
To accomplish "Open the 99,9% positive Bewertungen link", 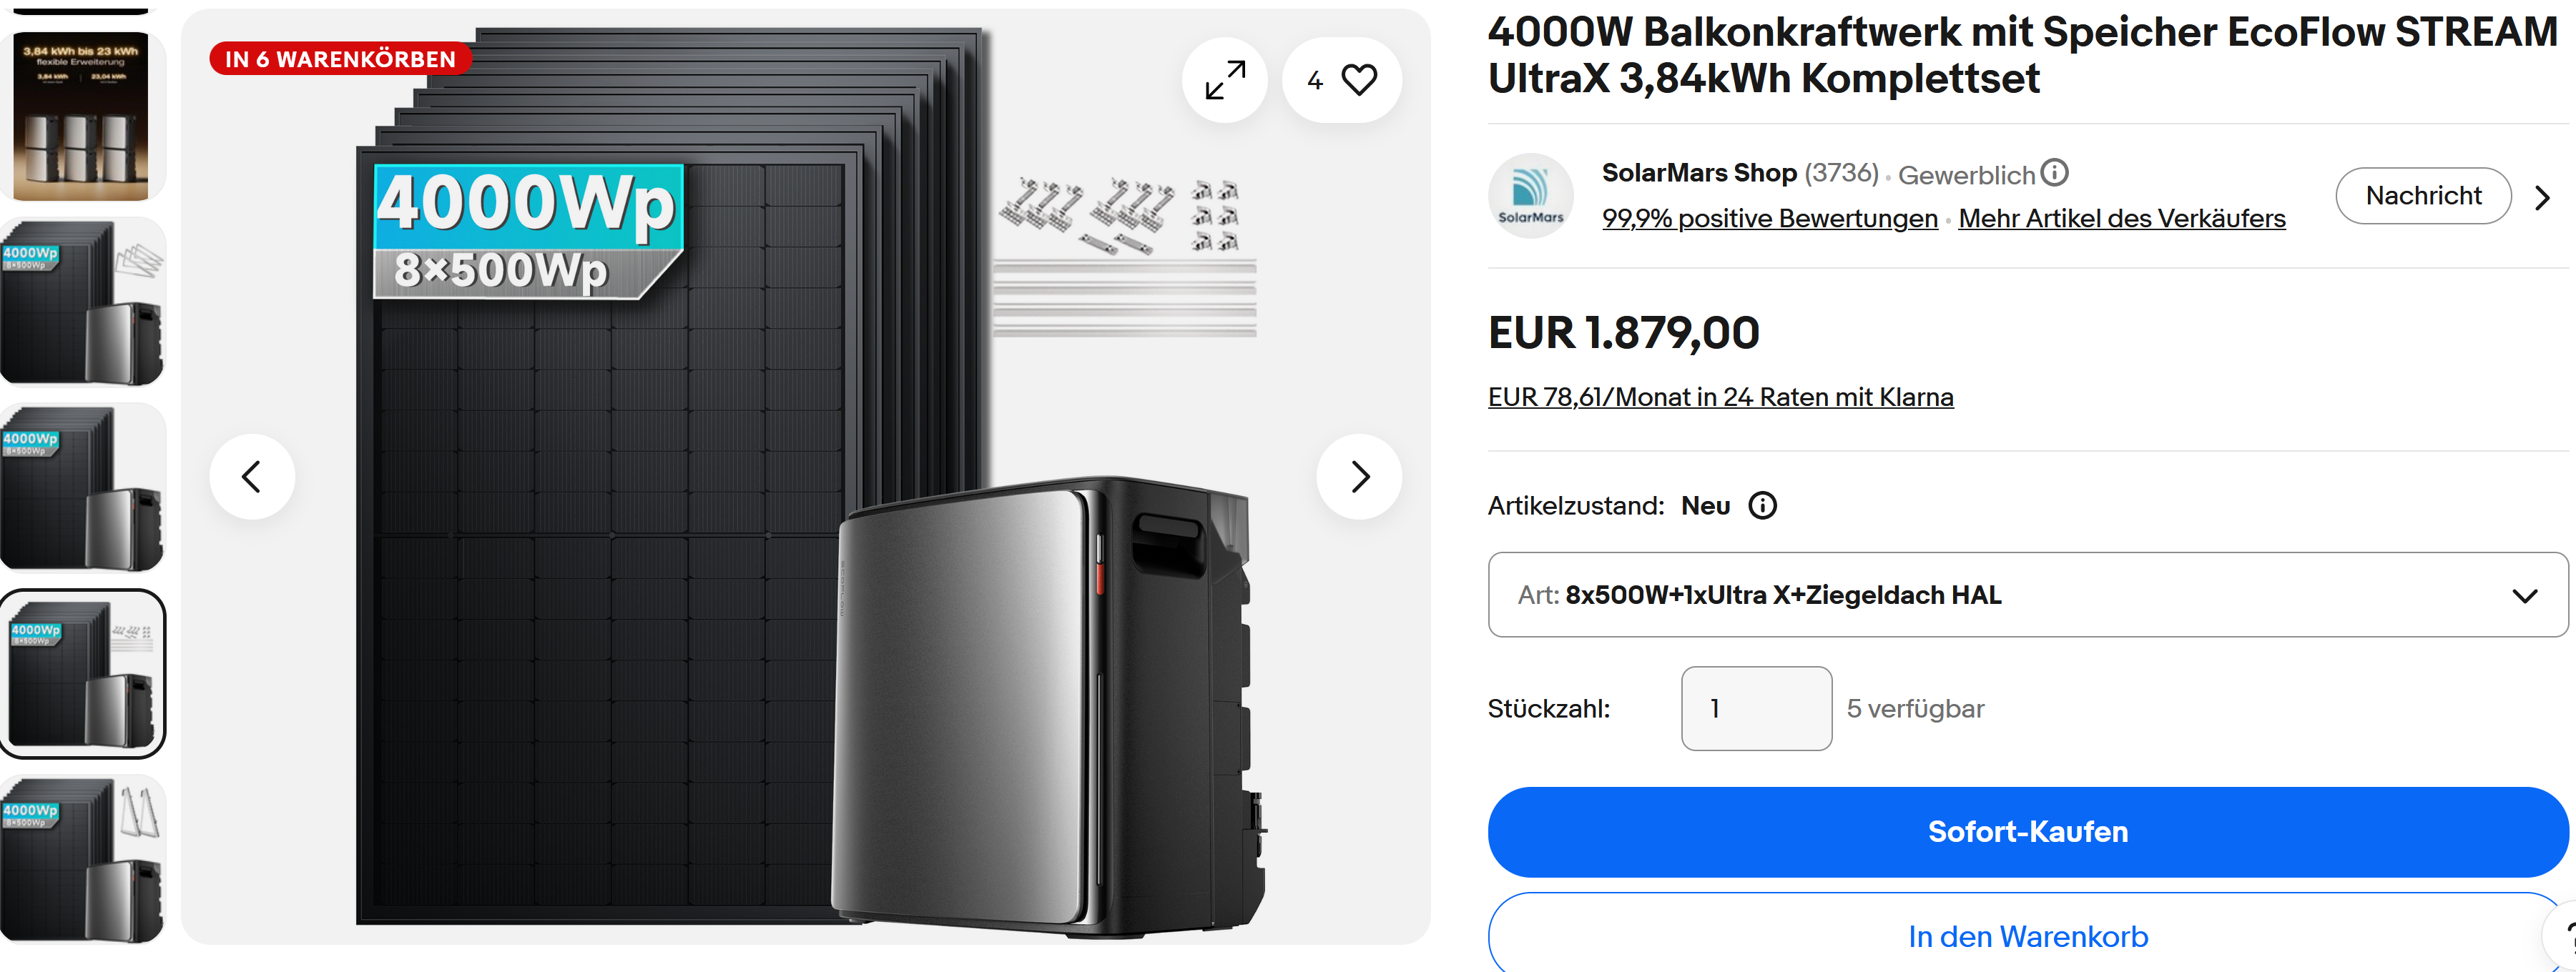I will point(1769,218).
